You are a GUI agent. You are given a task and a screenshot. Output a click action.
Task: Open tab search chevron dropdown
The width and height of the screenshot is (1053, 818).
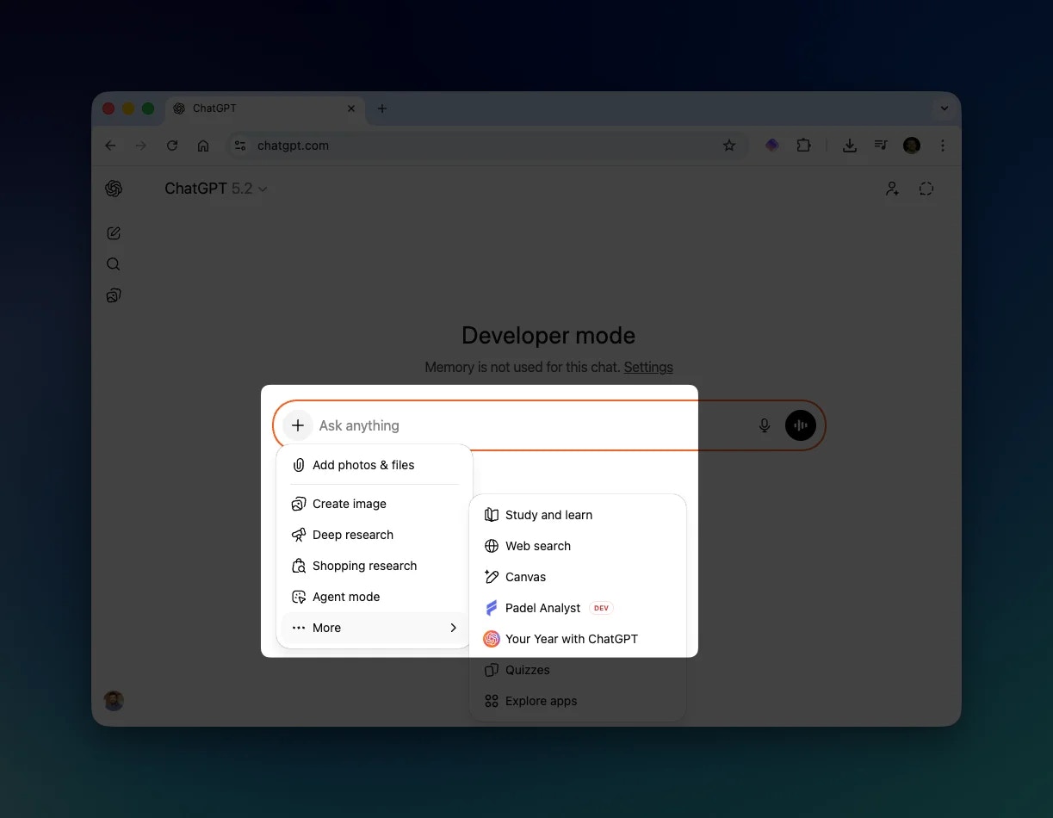point(945,108)
